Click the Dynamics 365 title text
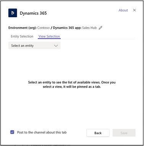This screenshot has height=146, width=144. (x=33, y=13)
